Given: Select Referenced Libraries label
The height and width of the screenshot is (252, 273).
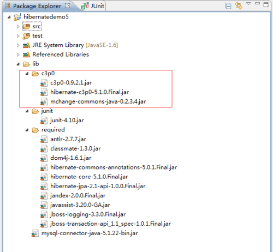Looking at the screenshot, I should [x=61, y=55].
